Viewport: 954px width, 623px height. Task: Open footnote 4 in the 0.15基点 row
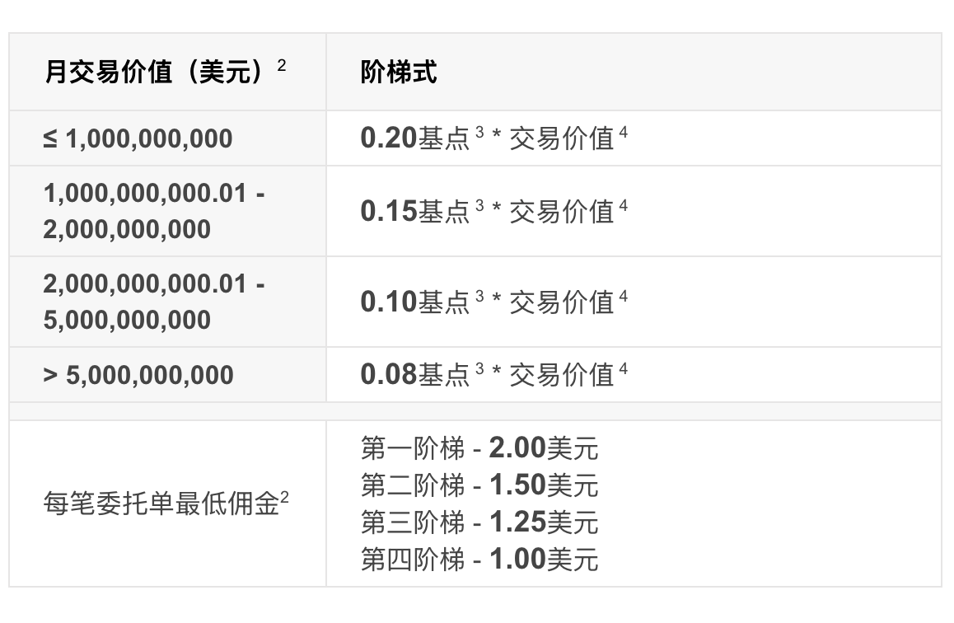[x=623, y=204]
